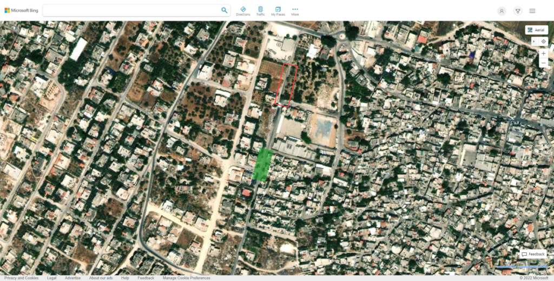Image resolution: width=554 pixels, height=281 pixels.
Task: Open the user account sign-in icon
Action: (x=502, y=11)
